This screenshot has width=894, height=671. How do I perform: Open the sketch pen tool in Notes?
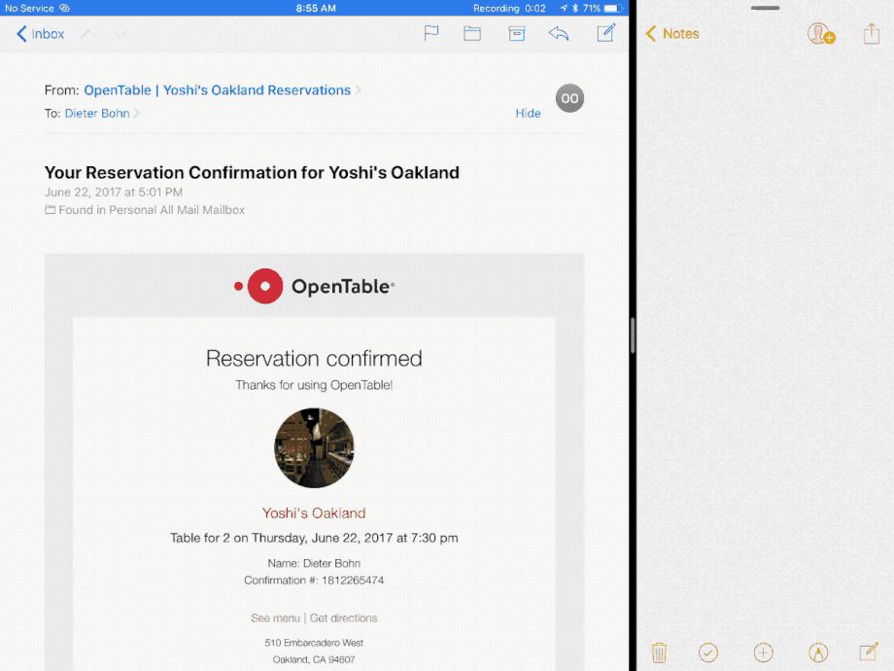pyautogui.click(x=818, y=653)
